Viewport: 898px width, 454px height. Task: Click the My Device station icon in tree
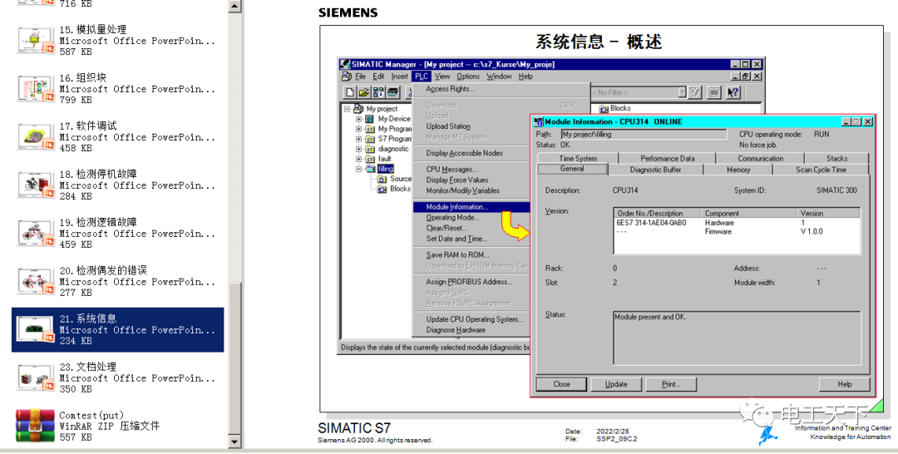point(370,119)
